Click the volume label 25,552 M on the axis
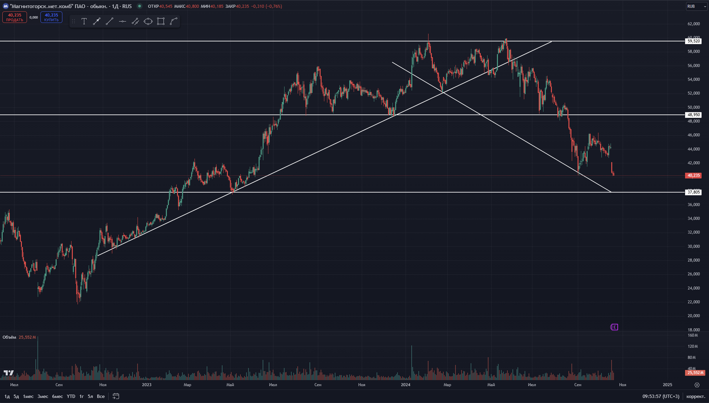Image resolution: width=709 pixels, height=403 pixels. pos(695,373)
